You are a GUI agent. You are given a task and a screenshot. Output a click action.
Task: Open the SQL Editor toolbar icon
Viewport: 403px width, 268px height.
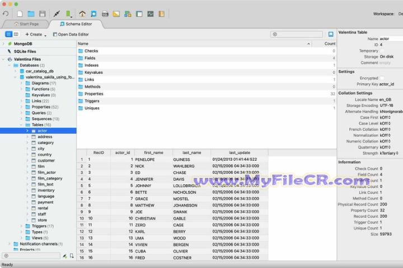(105, 14)
